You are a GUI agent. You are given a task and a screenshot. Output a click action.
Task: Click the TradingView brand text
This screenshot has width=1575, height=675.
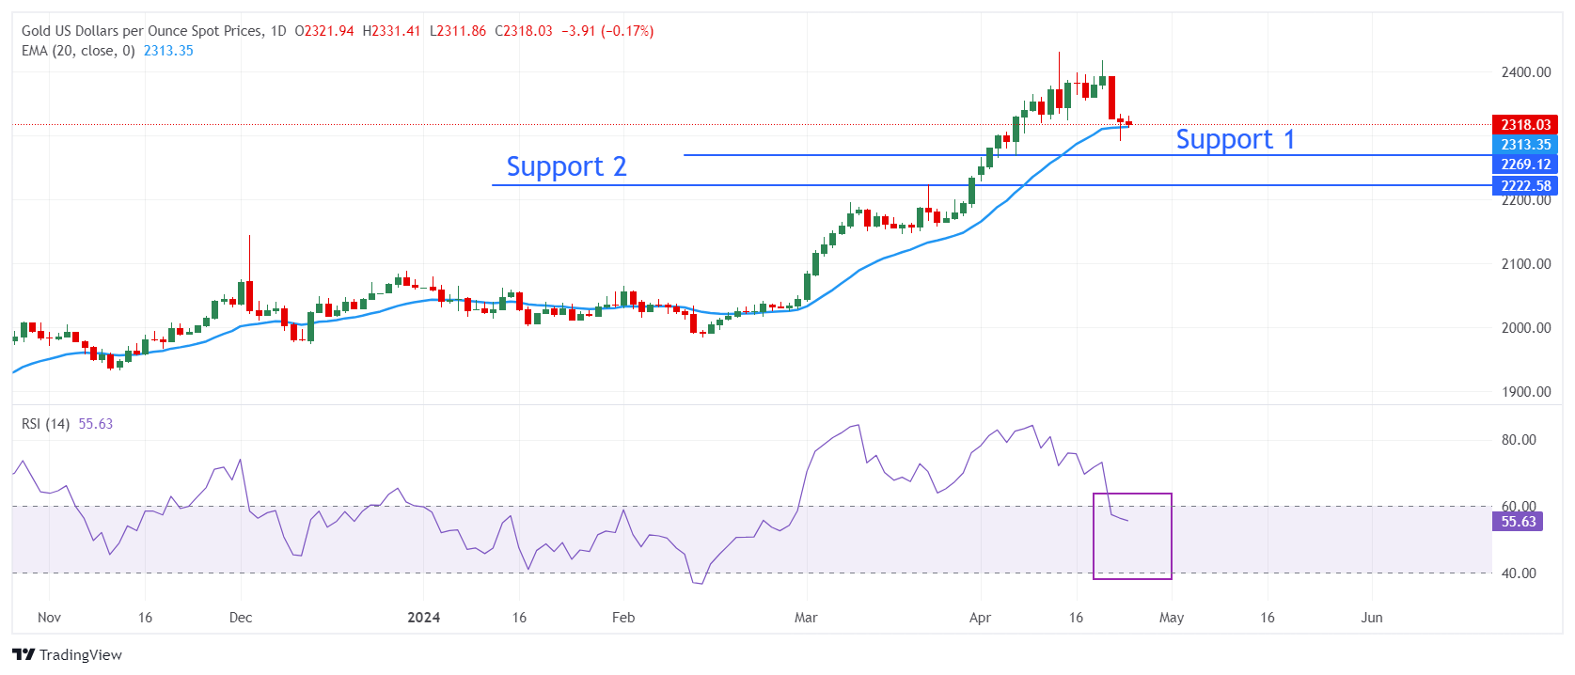[x=81, y=654]
